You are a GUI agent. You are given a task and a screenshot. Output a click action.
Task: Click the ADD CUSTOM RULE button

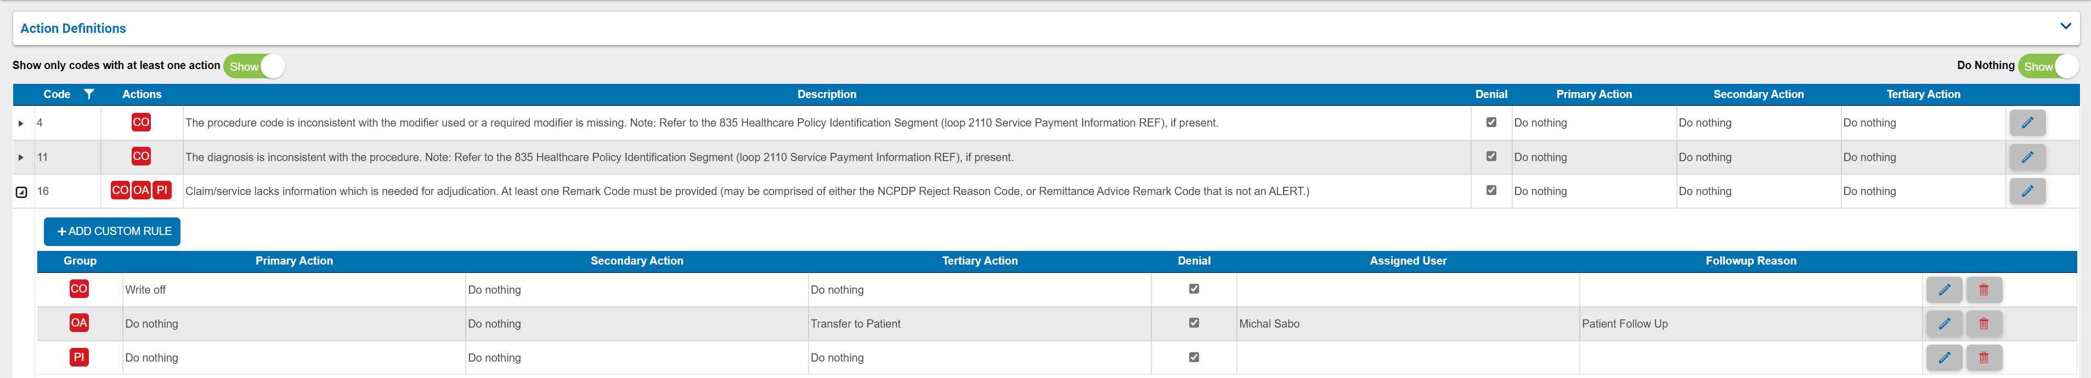coord(112,231)
